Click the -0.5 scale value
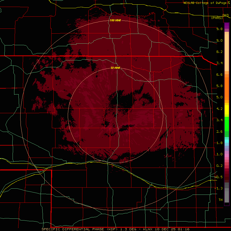The width and height of the screenshot is (231, 231). (x=218, y=177)
